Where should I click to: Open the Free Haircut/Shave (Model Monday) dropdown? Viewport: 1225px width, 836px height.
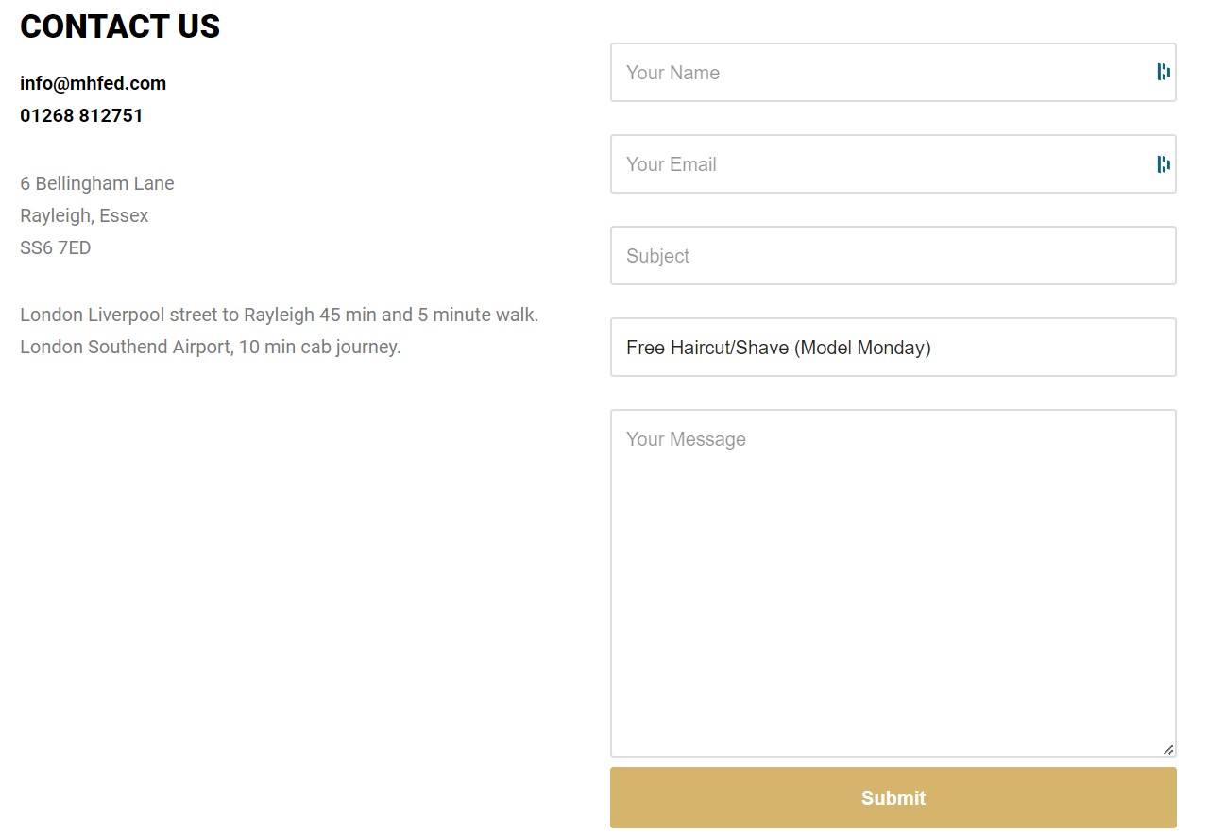(893, 348)
